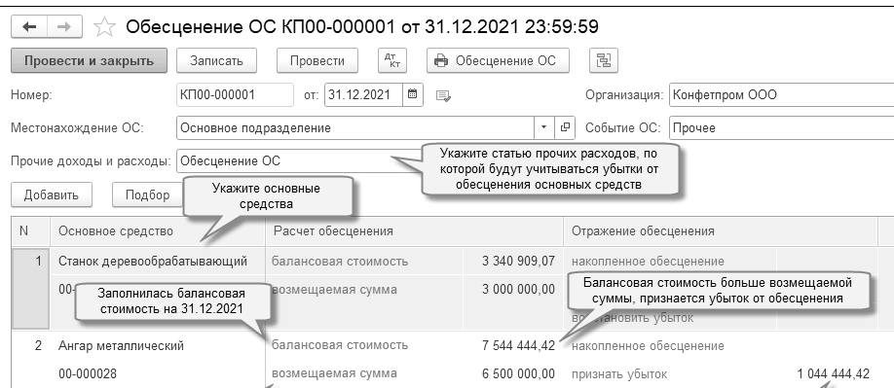
Task: Expand the Местонахождение ОС dropdown arrow
Action: (x=544, y=127)
